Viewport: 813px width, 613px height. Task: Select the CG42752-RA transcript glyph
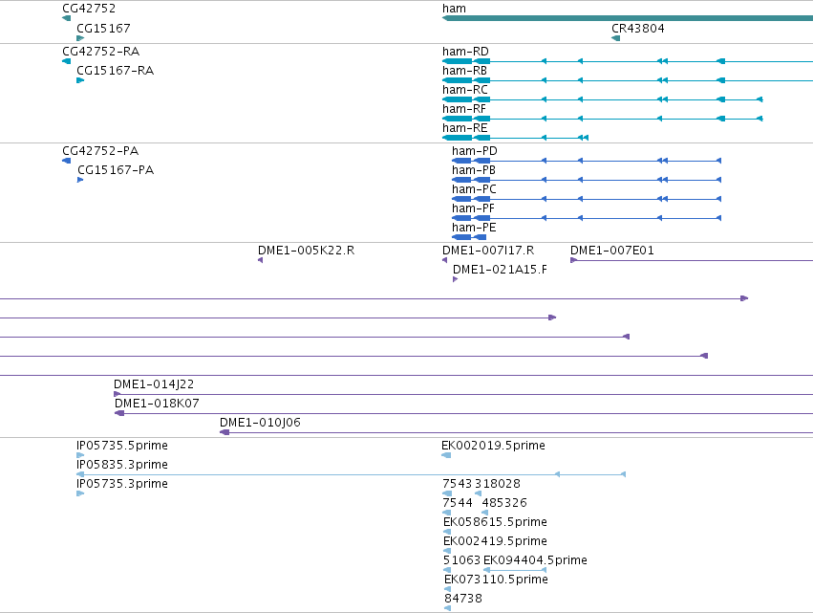point(66,61)
